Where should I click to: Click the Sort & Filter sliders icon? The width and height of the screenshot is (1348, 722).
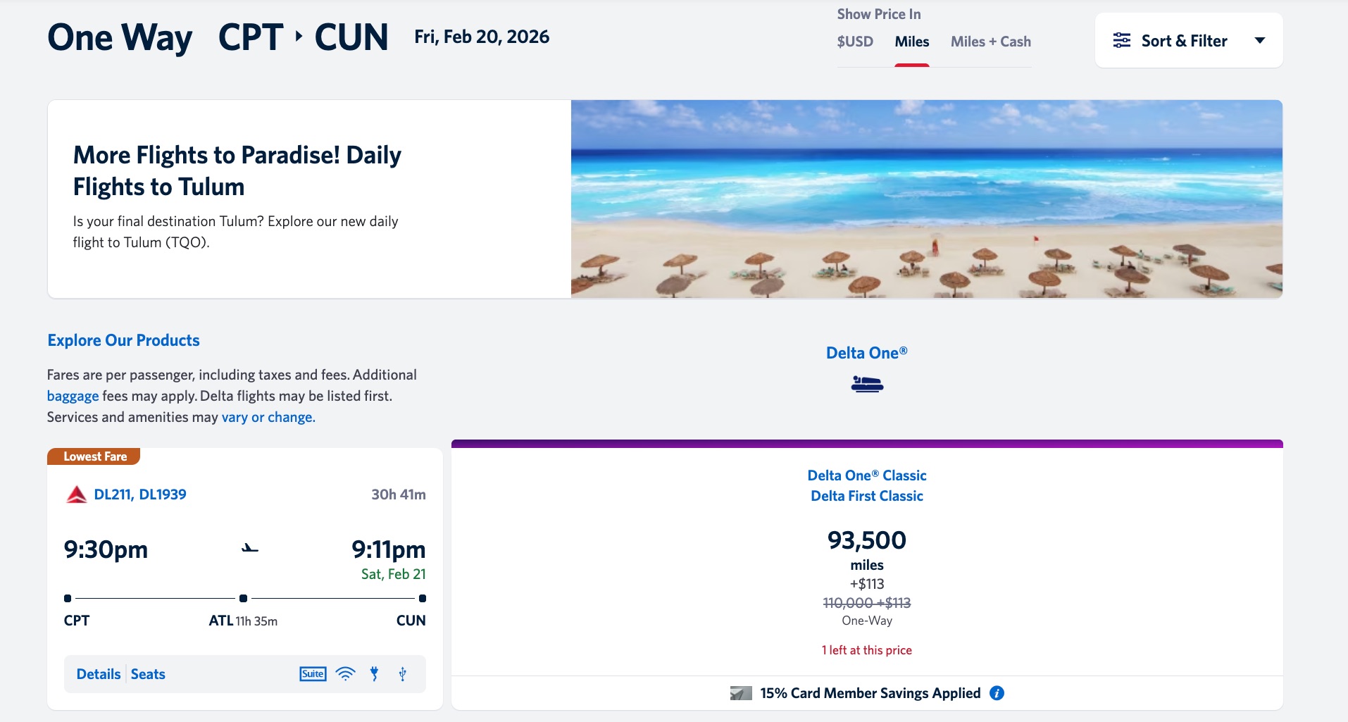click(1121, 41)
